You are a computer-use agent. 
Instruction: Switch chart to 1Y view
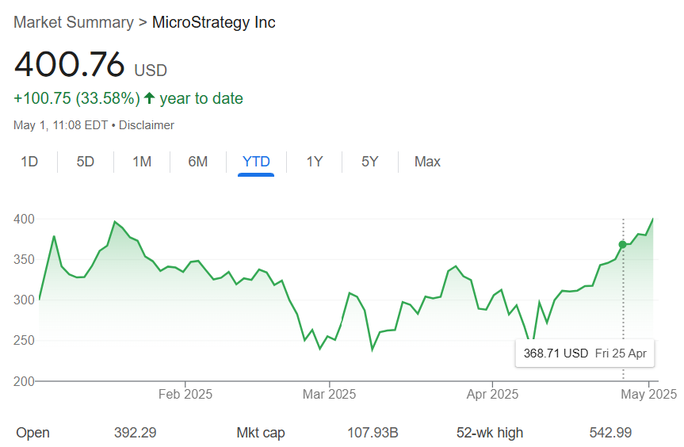[315, 162]
